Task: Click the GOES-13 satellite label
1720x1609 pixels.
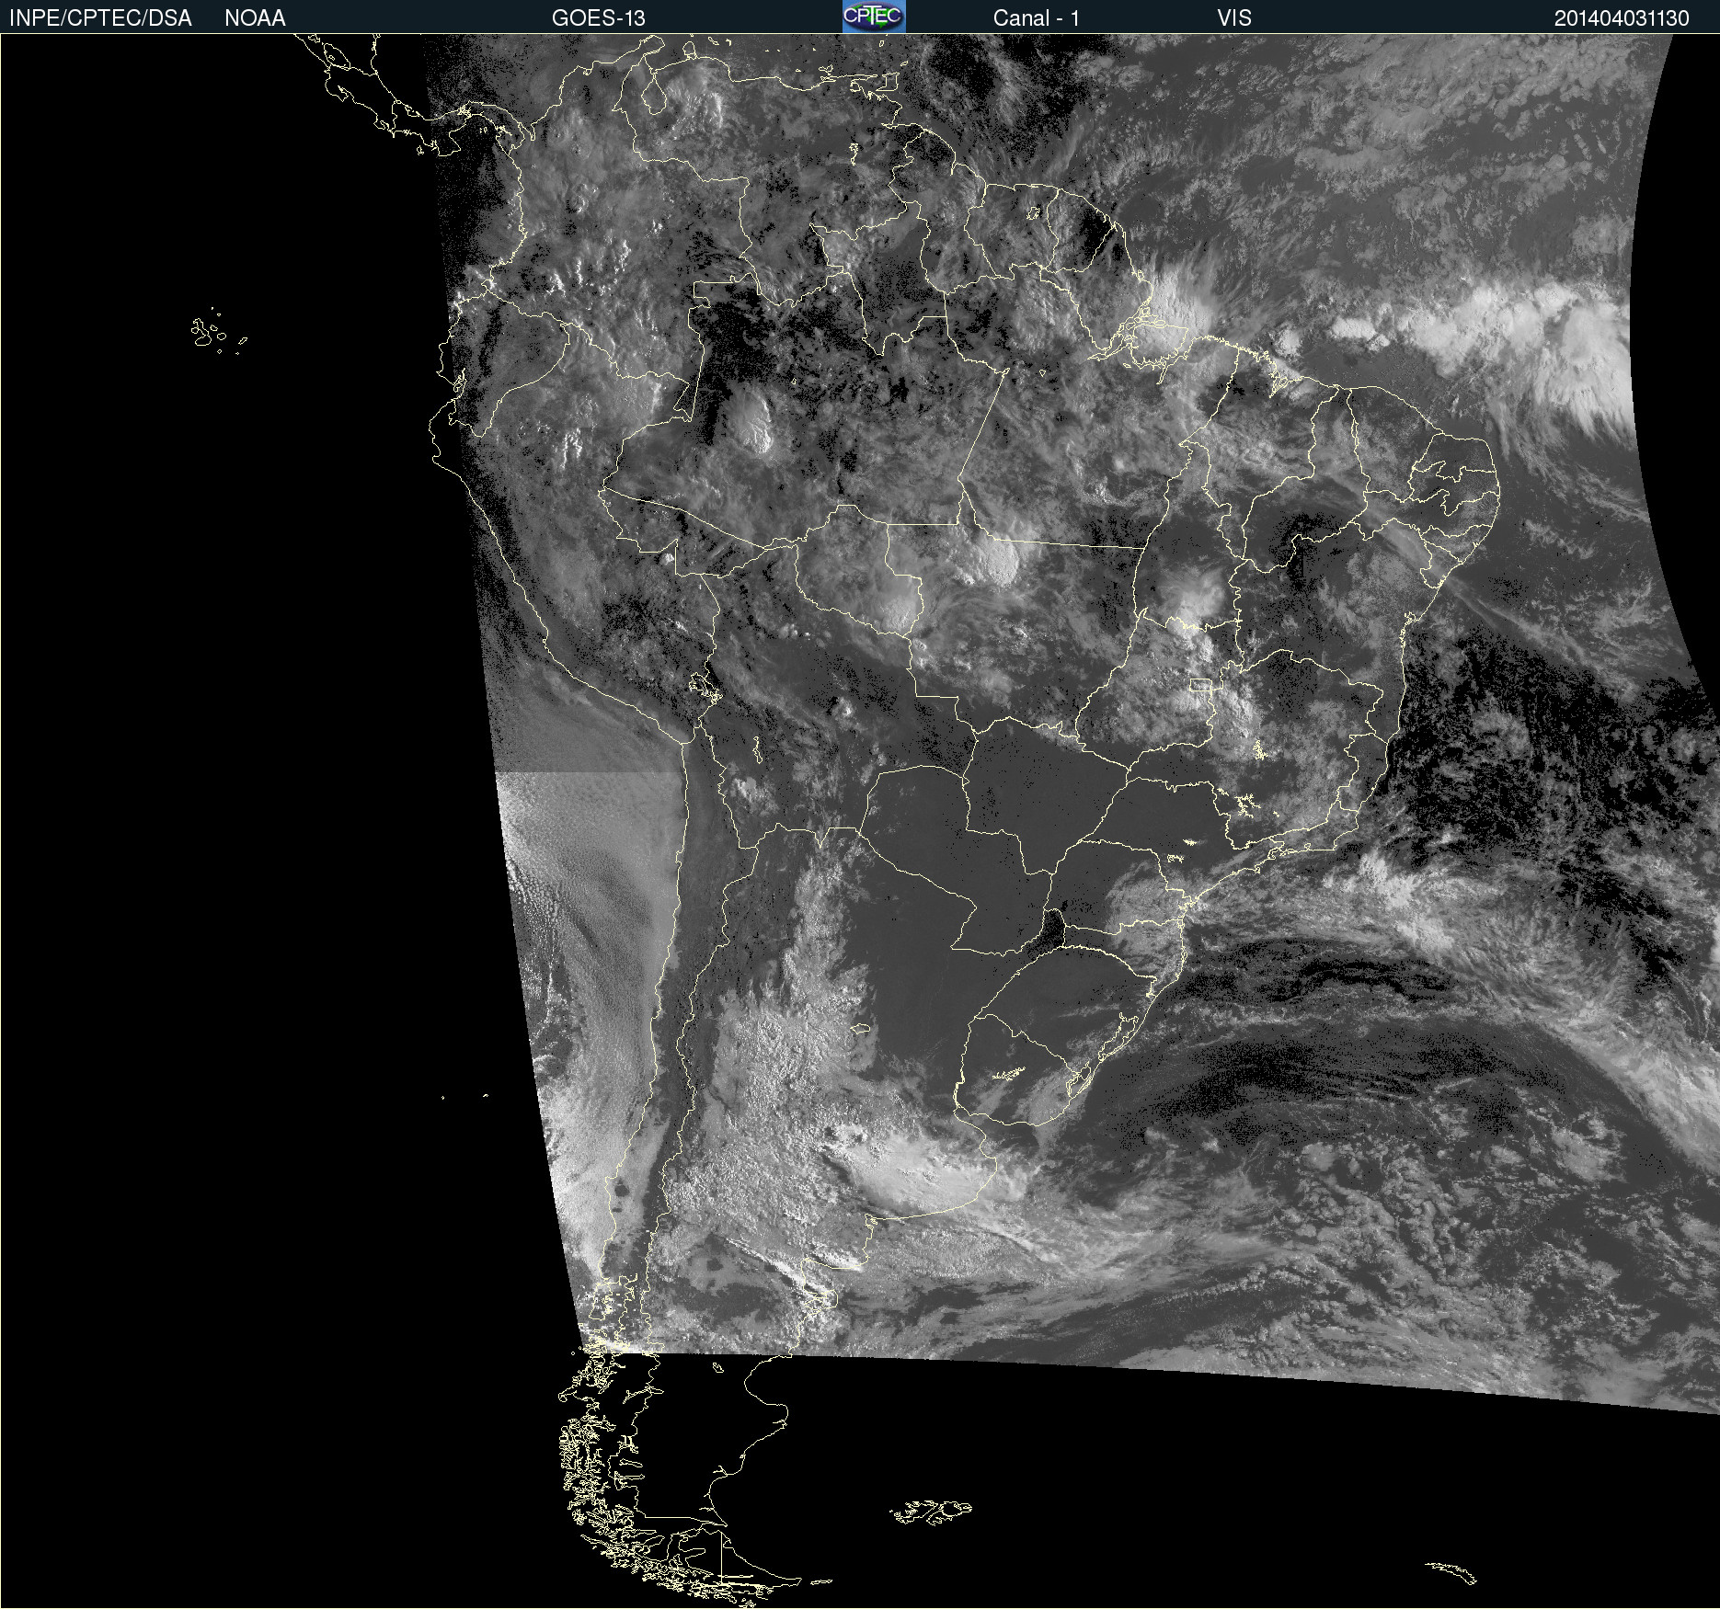Action: point(598,18)
